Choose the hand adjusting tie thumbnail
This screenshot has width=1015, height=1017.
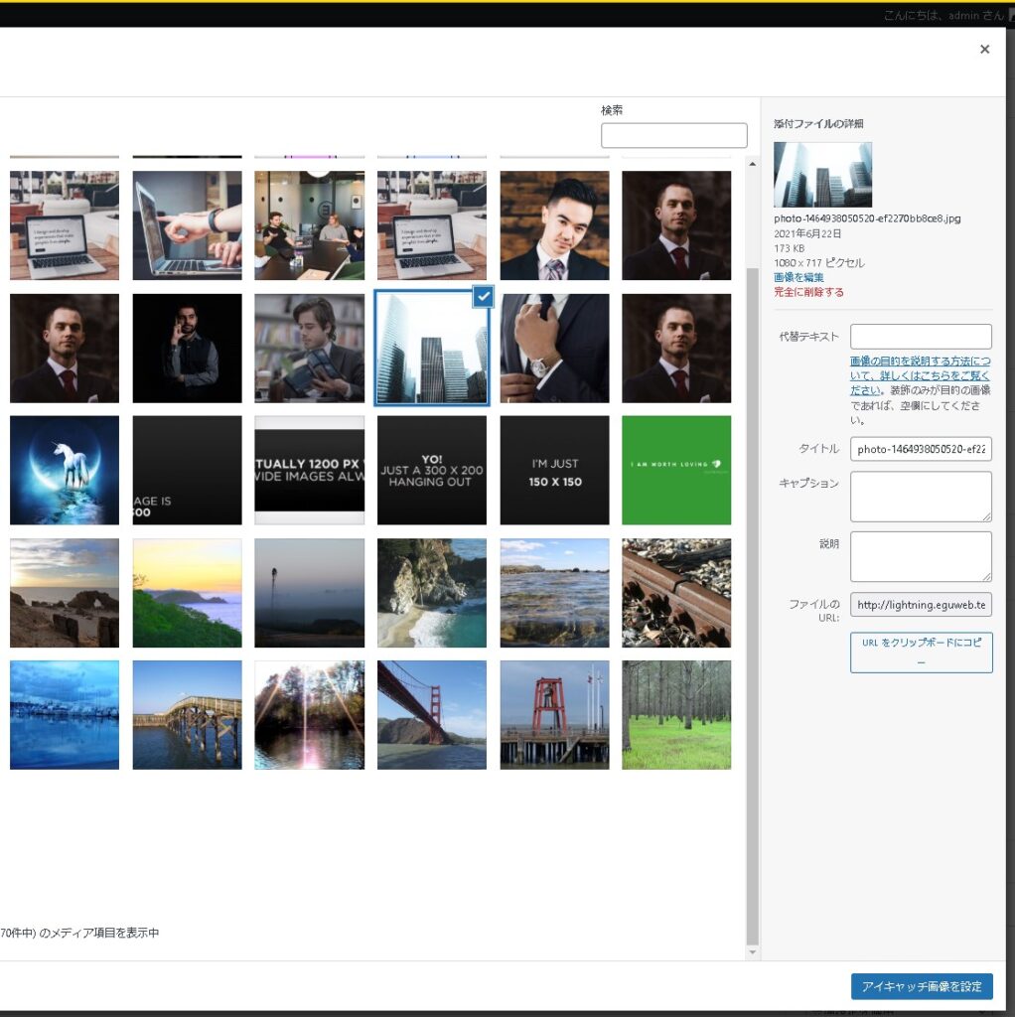pyautogui.click(x=554, y=348)
